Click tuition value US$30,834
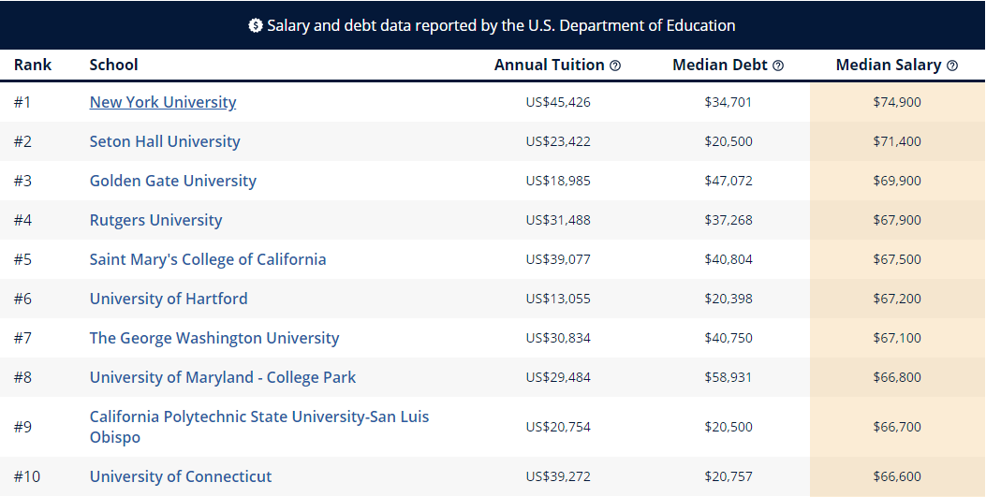The image size is (986, 497). pyautogui.click(x=558, y=338)
